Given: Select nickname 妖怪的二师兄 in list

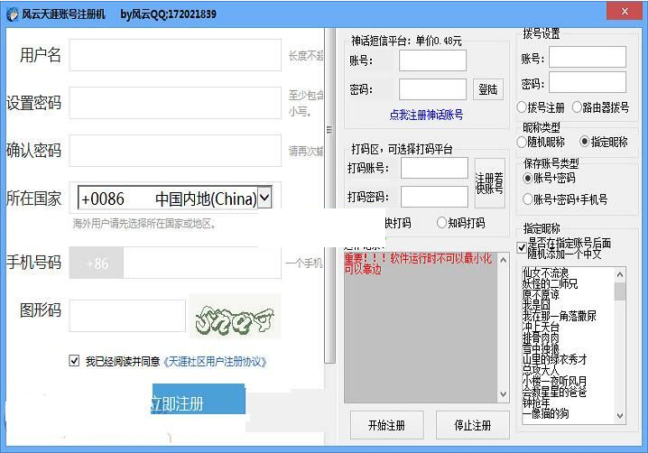Looking at the screenshot, I should tap(550, 283).
